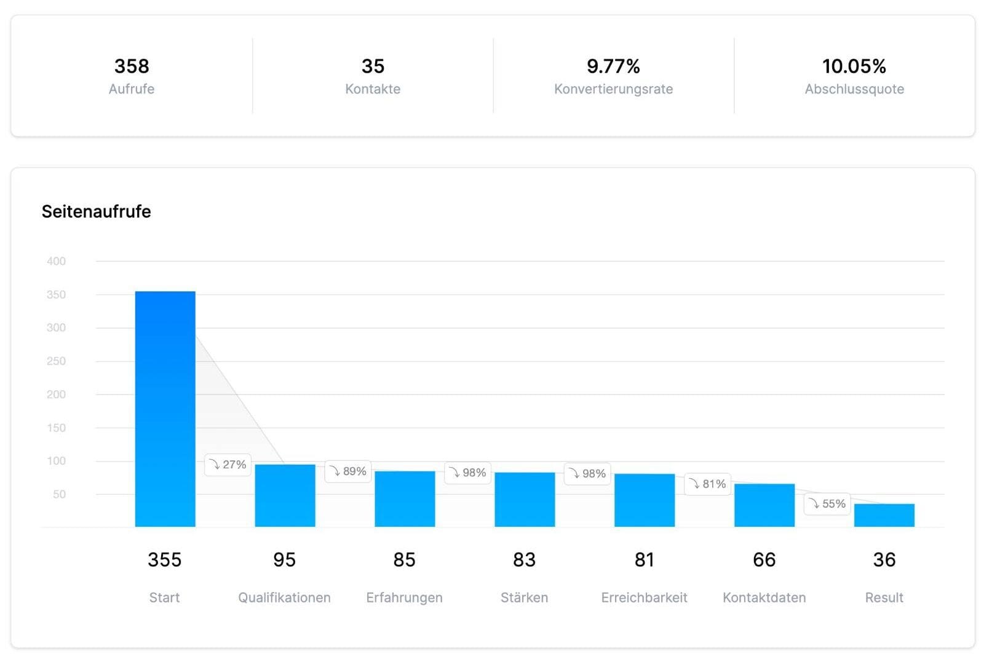Click the 27% drop-off indicator badge
The height and width of the screenshot is (654, 984).
coord(228,465)
